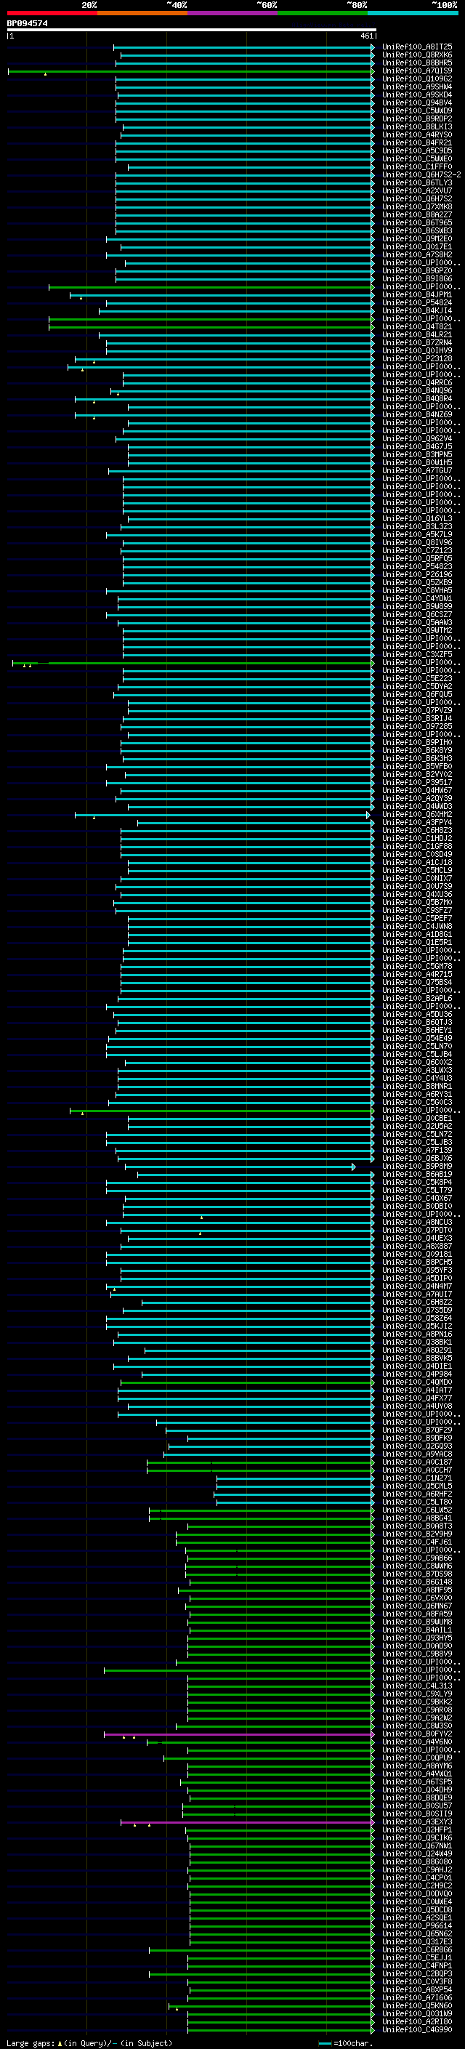Click label UniRef100_A7F139
The width and height of the screenshot is (465, 2049).
[x=416, y=1150]
